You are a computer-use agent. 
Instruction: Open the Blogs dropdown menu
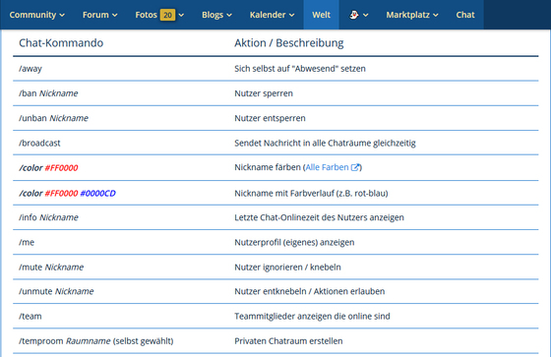(x=216, y=15)
